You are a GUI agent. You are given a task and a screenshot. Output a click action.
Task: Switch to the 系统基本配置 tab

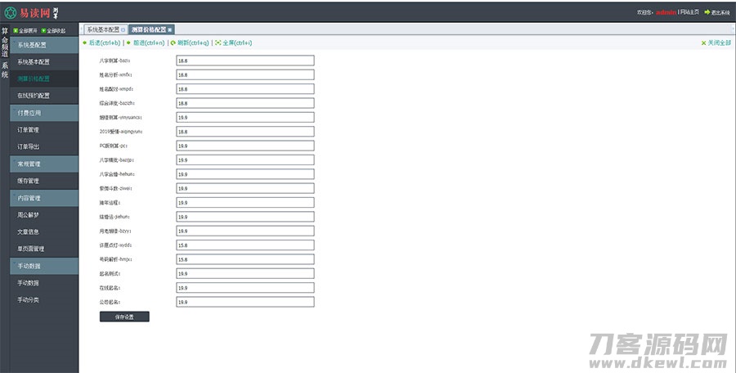coord(103,29)
